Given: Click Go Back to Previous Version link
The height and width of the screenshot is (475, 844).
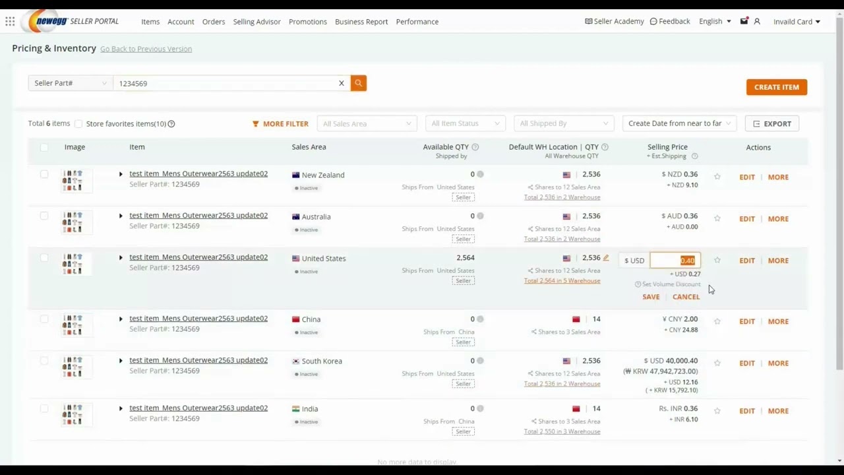Looking at the screenshot, I should pos(146,49).
